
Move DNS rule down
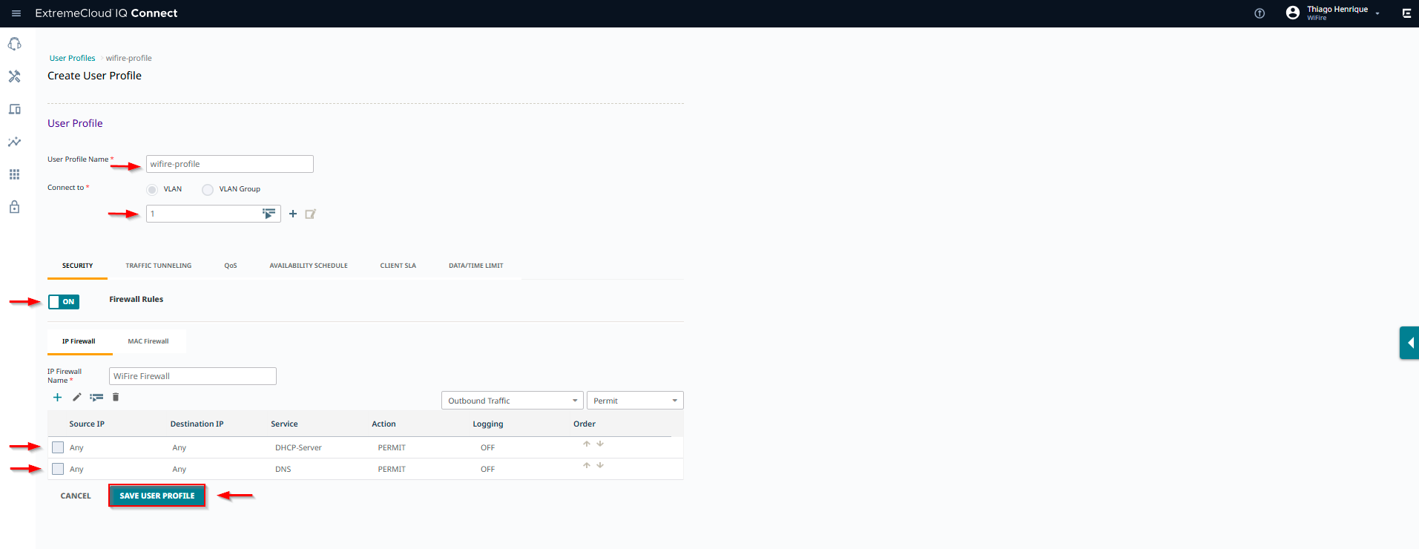coord(600,465)
